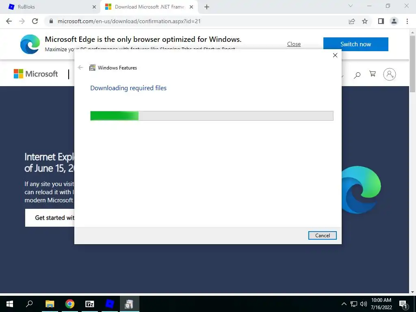Click the green download progress bar
This screenshot has height=312, width=416.
click(212, 116)
